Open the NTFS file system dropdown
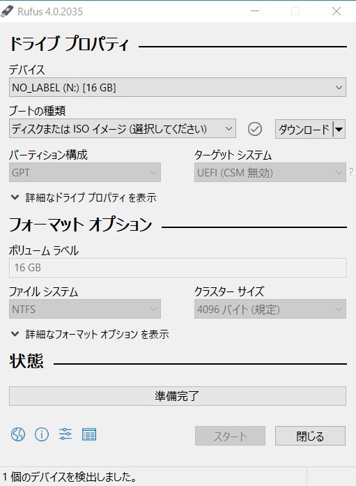Screen dimensions: 356x486 coord(85,309)
